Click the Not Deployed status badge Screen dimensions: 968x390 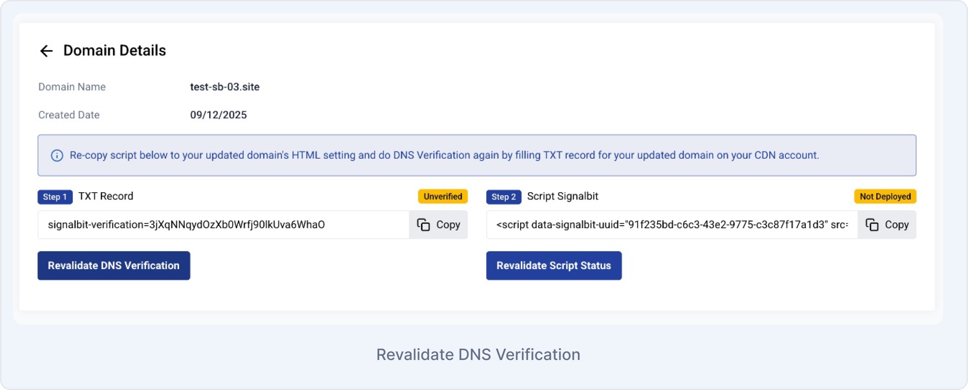pos(885,197)
